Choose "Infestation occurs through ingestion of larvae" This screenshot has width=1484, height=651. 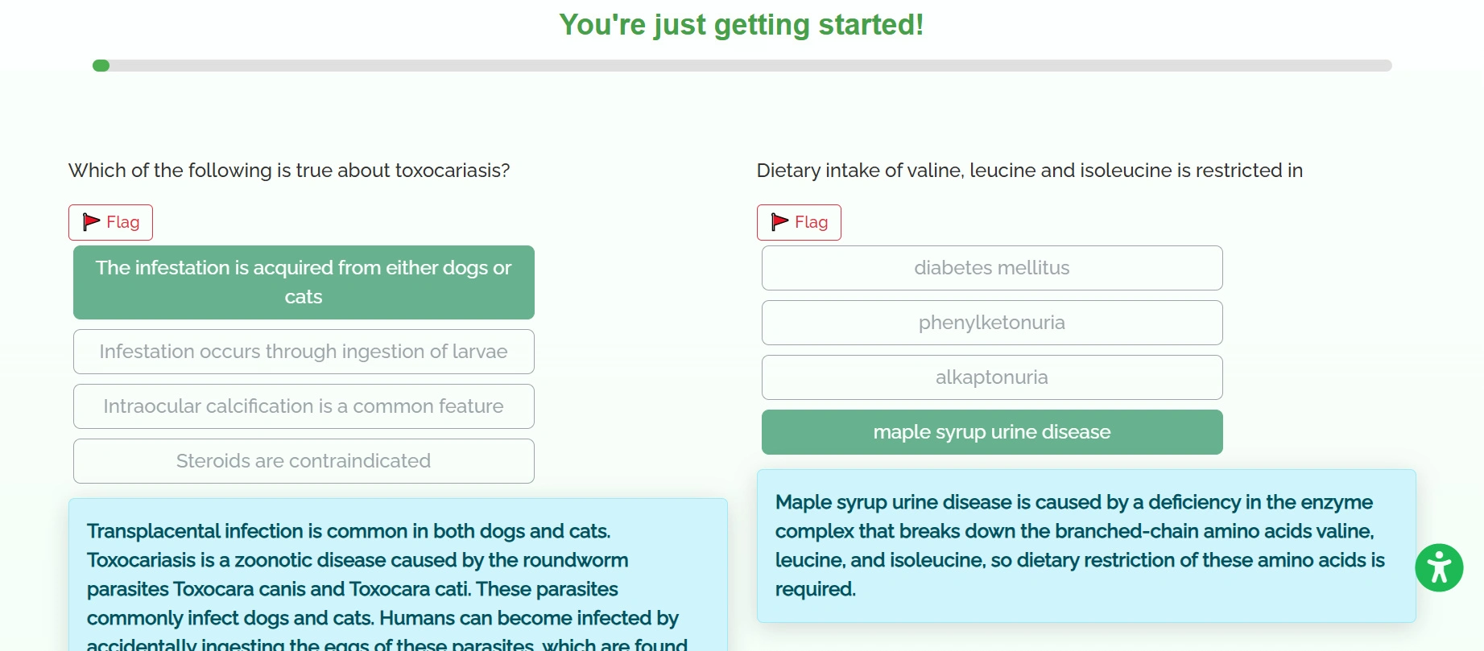point(304,352)
